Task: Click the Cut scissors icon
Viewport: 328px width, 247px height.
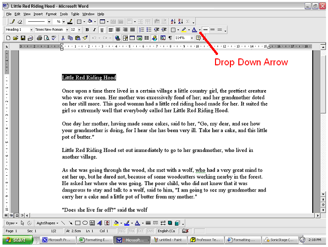Action: (62, 38)
